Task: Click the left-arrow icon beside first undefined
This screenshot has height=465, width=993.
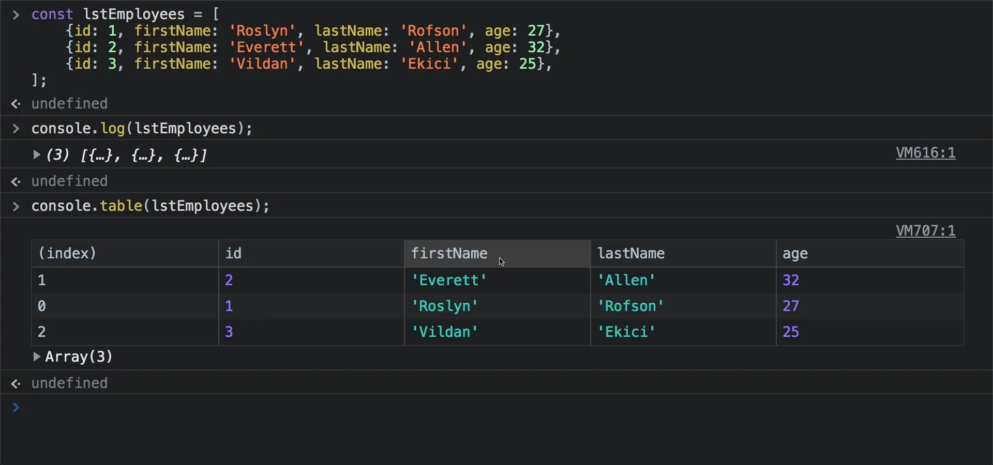Action: pyautogui.click(x=16, y=103)
